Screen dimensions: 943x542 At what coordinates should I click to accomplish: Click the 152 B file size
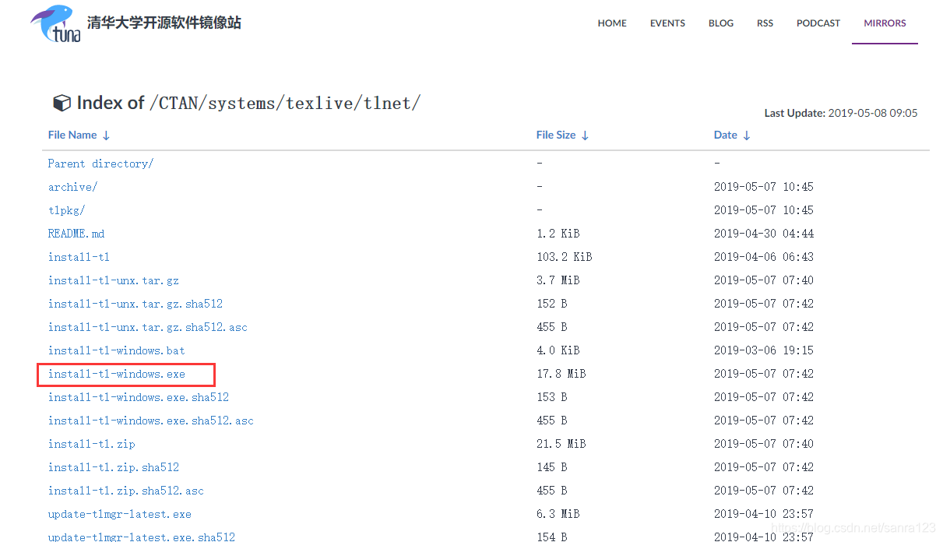tap(551, 304)
